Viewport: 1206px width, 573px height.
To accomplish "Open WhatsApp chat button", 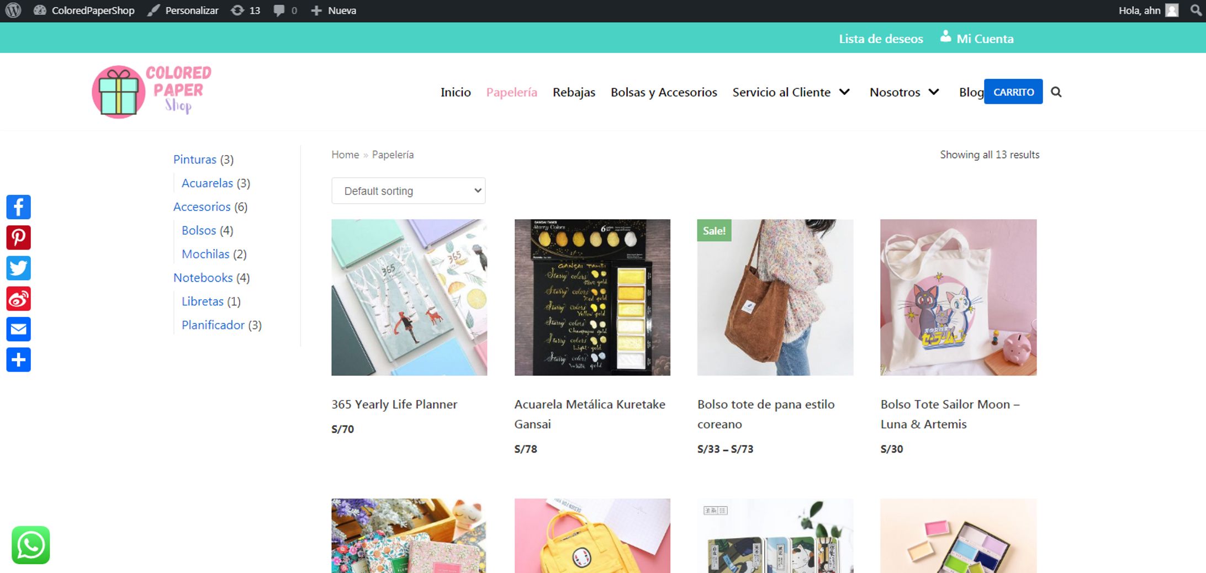I will (31, 545).
